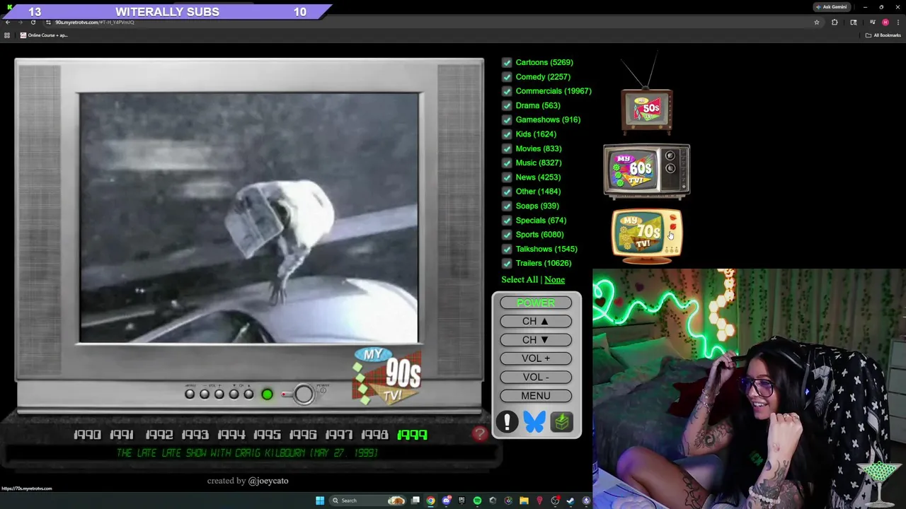Viewport: 906px width, 509px height.
Task: Disable the Trailers category
Action: click(x=507, y=264)
